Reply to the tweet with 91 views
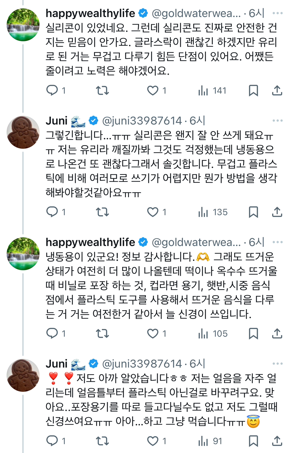 click(x=52, y=441)
